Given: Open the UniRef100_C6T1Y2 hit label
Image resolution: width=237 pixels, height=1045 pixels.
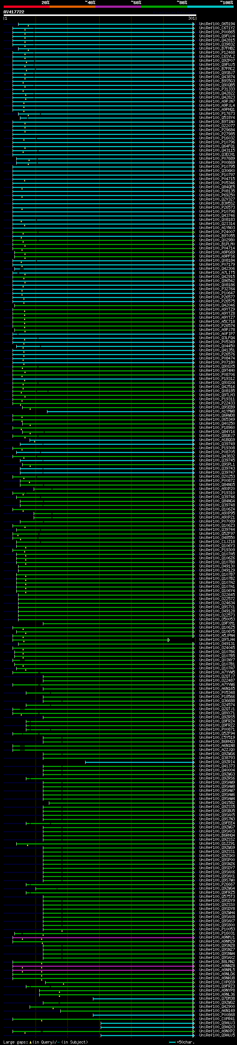Looking at the screenshot, I should pos(217,28).
